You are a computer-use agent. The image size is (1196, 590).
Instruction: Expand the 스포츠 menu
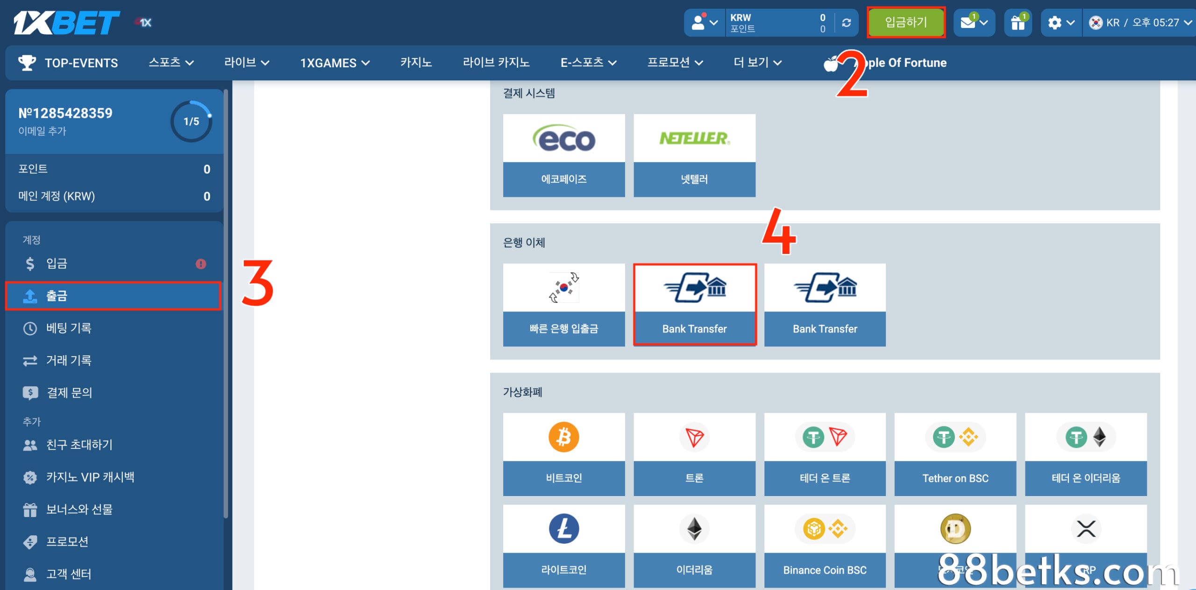[171, 63]
